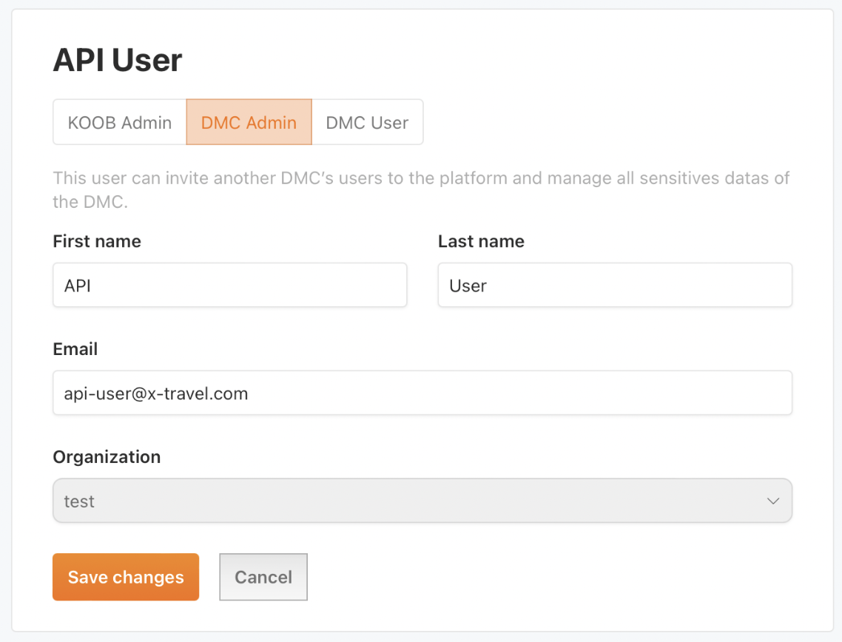Image resolution: width=842 pixels, height=642 pixels.
Task: Click the chevron icon on Organization selector
Action: [773, 501]
